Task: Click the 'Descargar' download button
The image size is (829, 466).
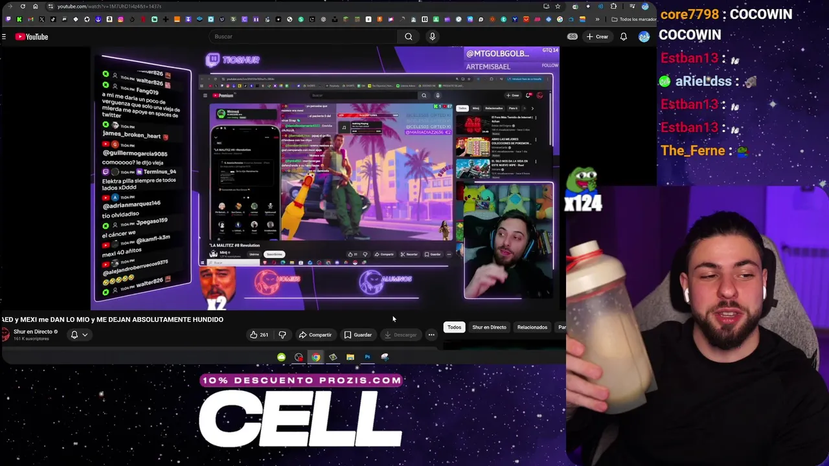Action: [400, 335]
